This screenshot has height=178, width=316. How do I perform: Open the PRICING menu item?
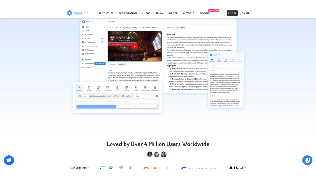click(204, 13)
